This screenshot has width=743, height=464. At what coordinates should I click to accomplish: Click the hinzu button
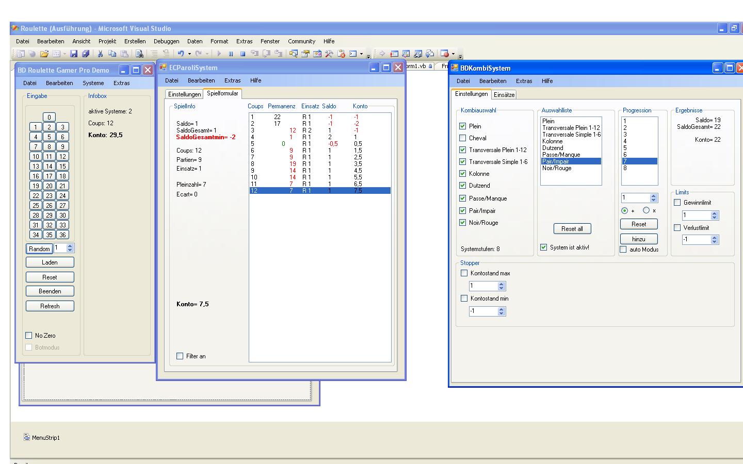click(x=639, y=239)
